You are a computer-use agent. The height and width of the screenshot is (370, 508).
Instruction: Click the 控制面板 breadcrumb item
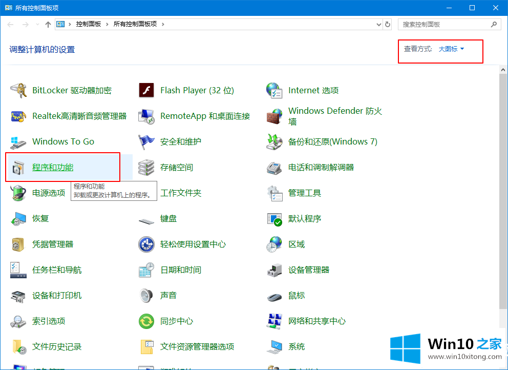click(89, 24)
